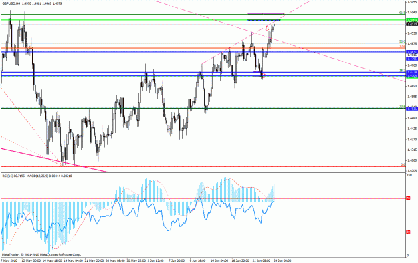
Task: Click the 7 Jun 00:00 time label
Action: click(177, 260)
